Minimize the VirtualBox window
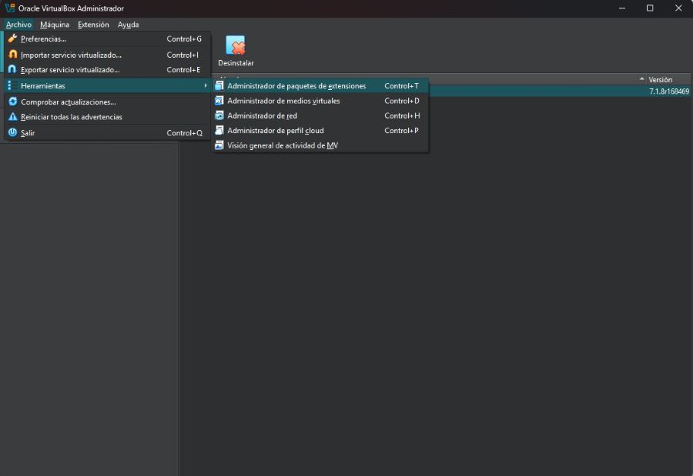 [622, 8]
